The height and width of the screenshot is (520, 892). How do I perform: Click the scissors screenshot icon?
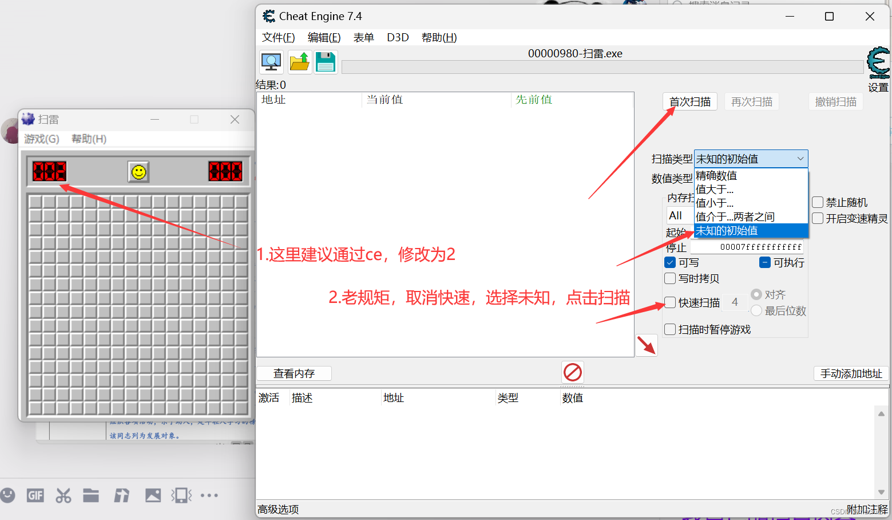[x=64, y=495]
